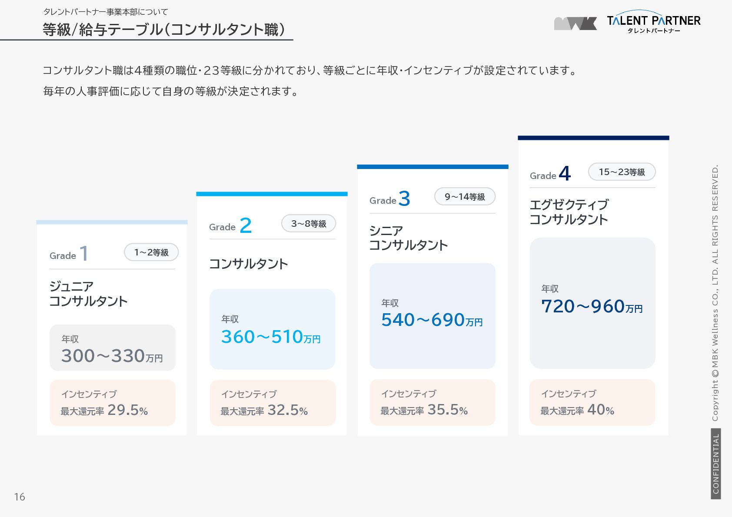Click the Grade 4 heading number
Image resolution: width=732 pixels, height=517 pixels.
[565, 173]
